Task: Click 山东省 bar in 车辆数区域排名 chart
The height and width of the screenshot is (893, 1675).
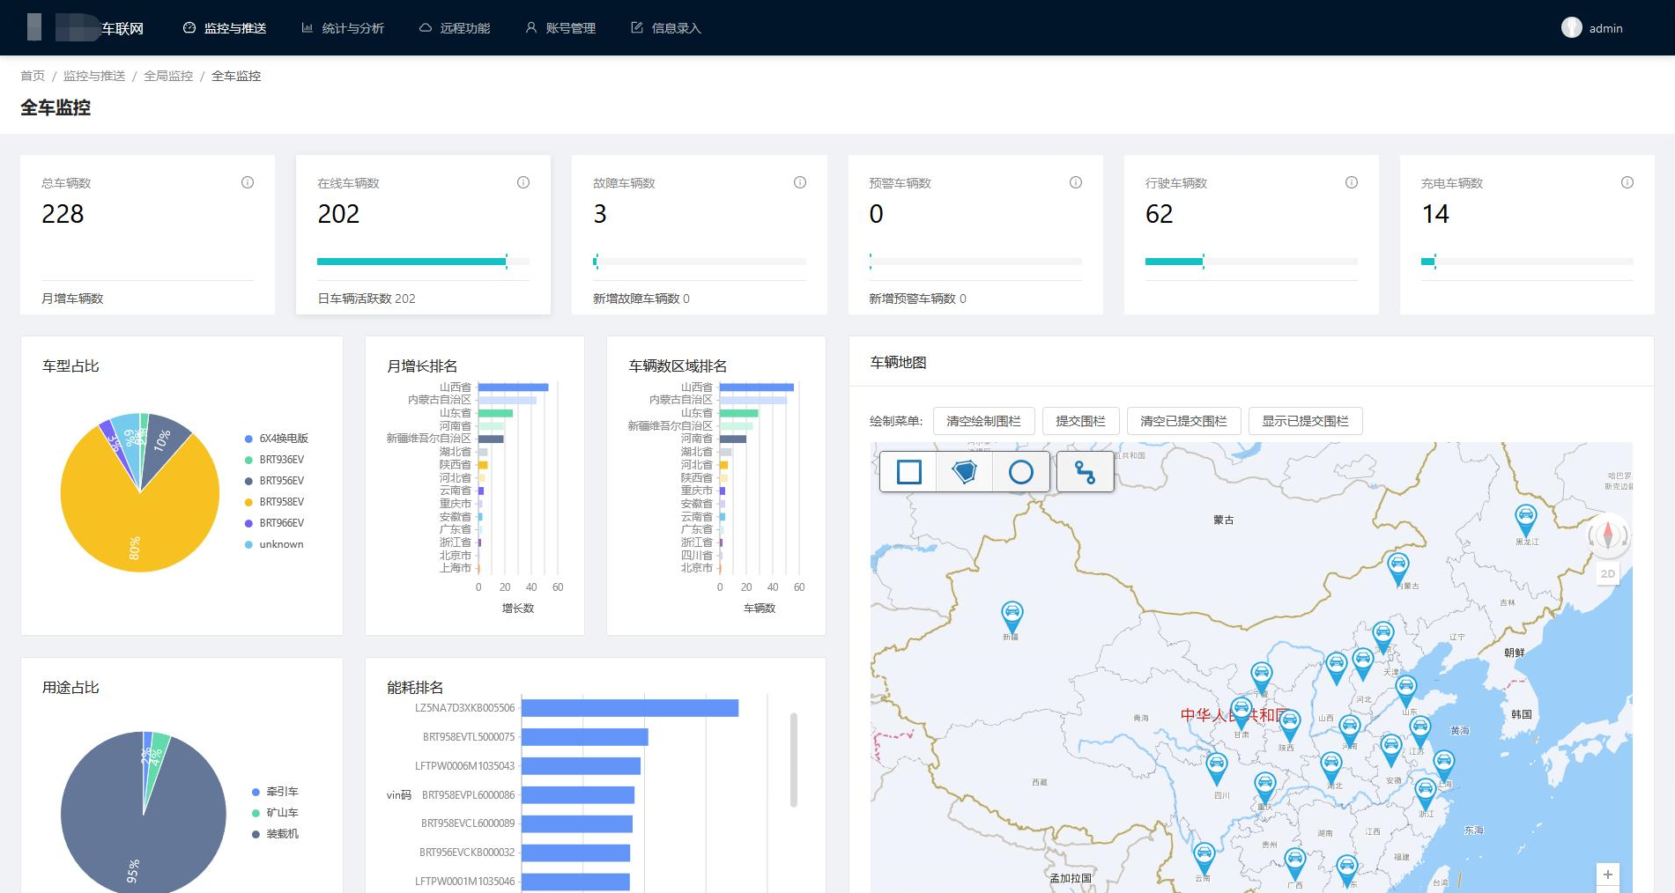Action: click(738, 413)
